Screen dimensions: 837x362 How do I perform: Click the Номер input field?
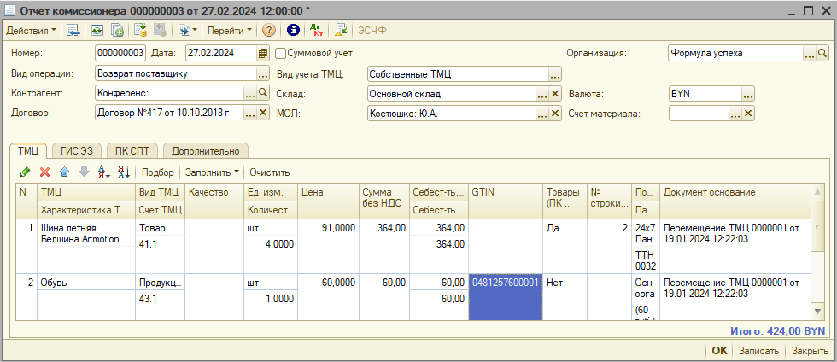point(120,53)
